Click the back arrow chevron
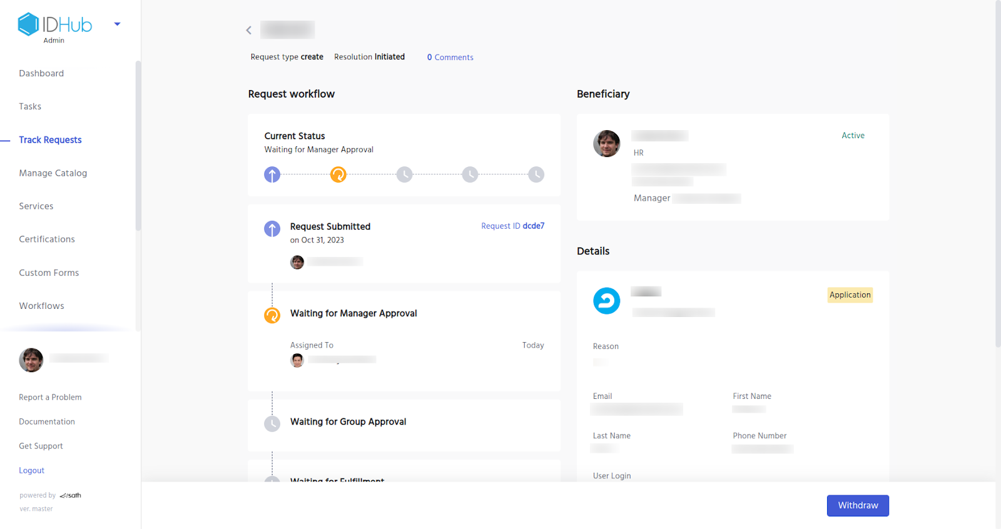This screenshot has height=529, width=1001. (x=249, y=30)
